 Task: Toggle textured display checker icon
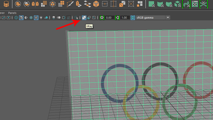click(x=36, y=18)
